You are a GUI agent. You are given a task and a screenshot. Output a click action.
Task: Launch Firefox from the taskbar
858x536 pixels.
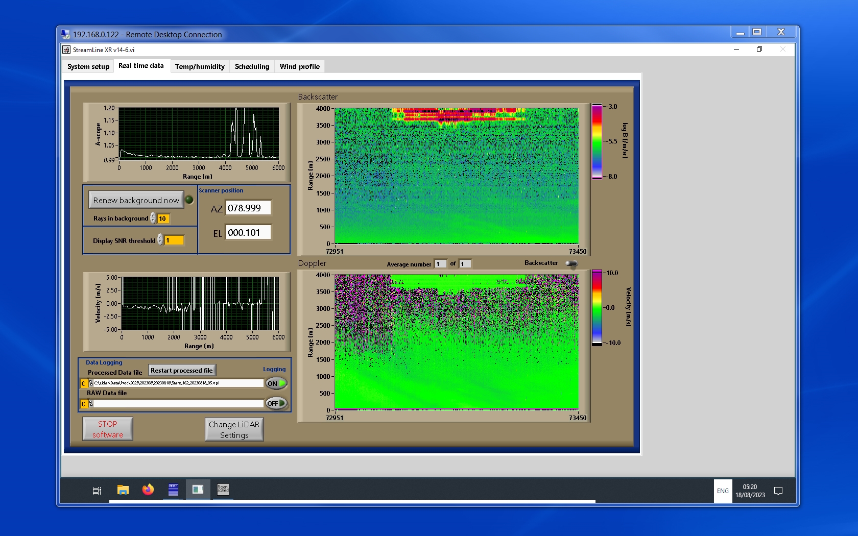coord(148,490)
